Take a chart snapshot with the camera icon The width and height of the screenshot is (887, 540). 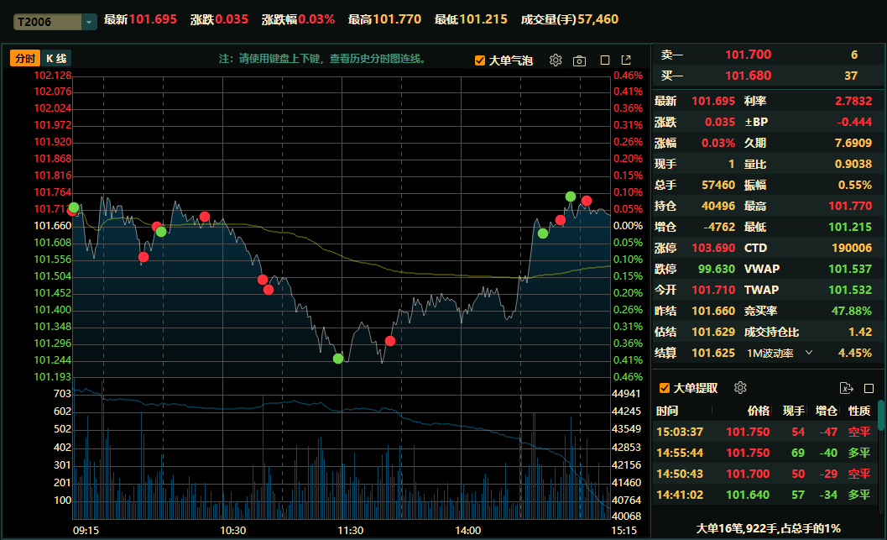pyautogui.click(x=579, y=60)
